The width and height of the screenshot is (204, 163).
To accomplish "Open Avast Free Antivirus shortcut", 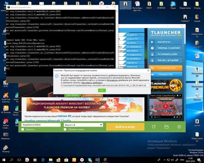I will coord(6,98).
